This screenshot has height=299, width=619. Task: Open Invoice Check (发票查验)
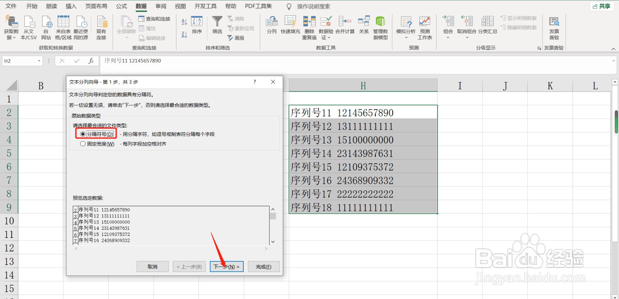click(x=554, y=28)
